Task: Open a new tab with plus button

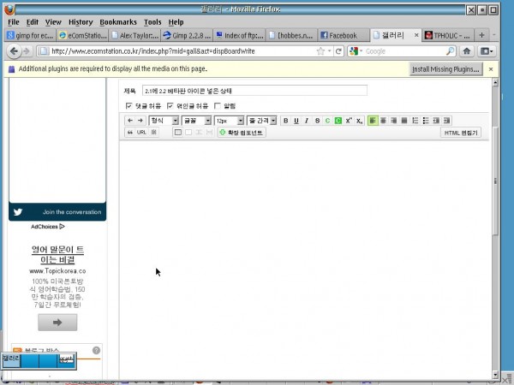Action: [x=481, y=35]
